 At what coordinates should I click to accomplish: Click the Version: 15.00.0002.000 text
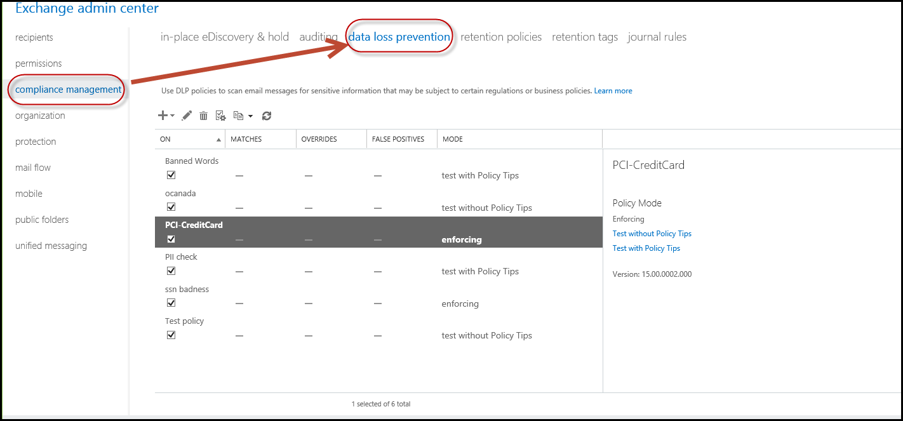652,274
